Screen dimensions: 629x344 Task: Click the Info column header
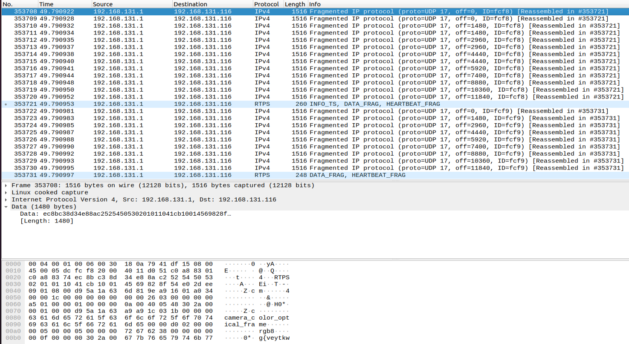468,4
